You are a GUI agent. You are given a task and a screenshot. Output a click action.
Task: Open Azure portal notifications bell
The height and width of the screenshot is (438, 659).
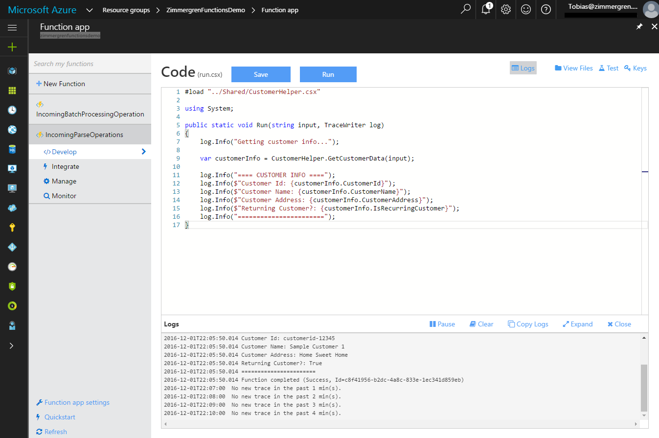[485, 9]
